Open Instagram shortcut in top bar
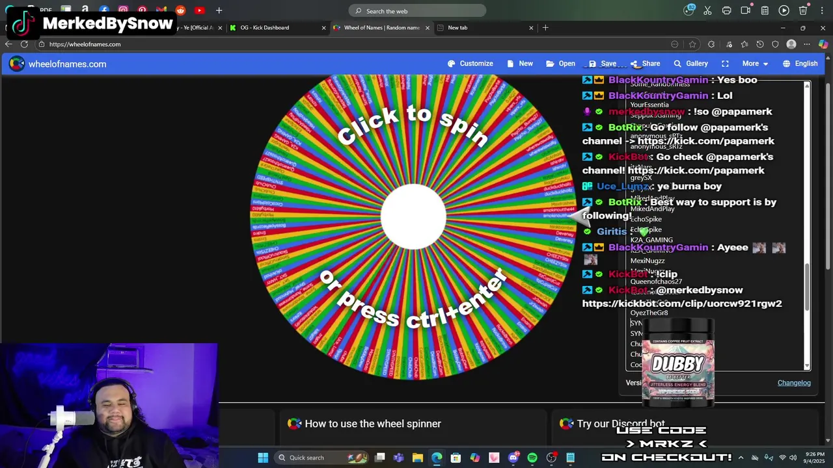This screenshot has height=468, width=833. coord(123,10)
